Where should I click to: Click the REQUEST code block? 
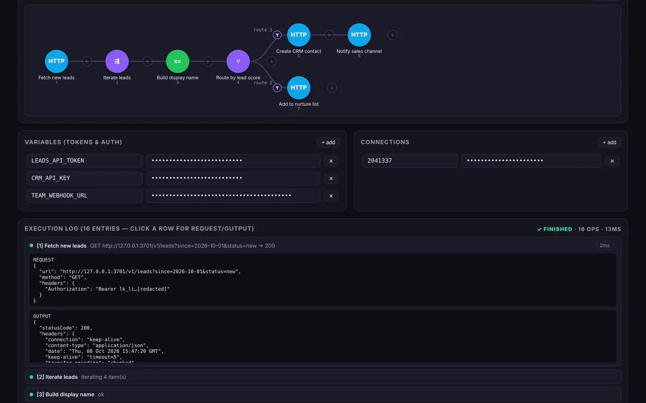coord(323,280)
